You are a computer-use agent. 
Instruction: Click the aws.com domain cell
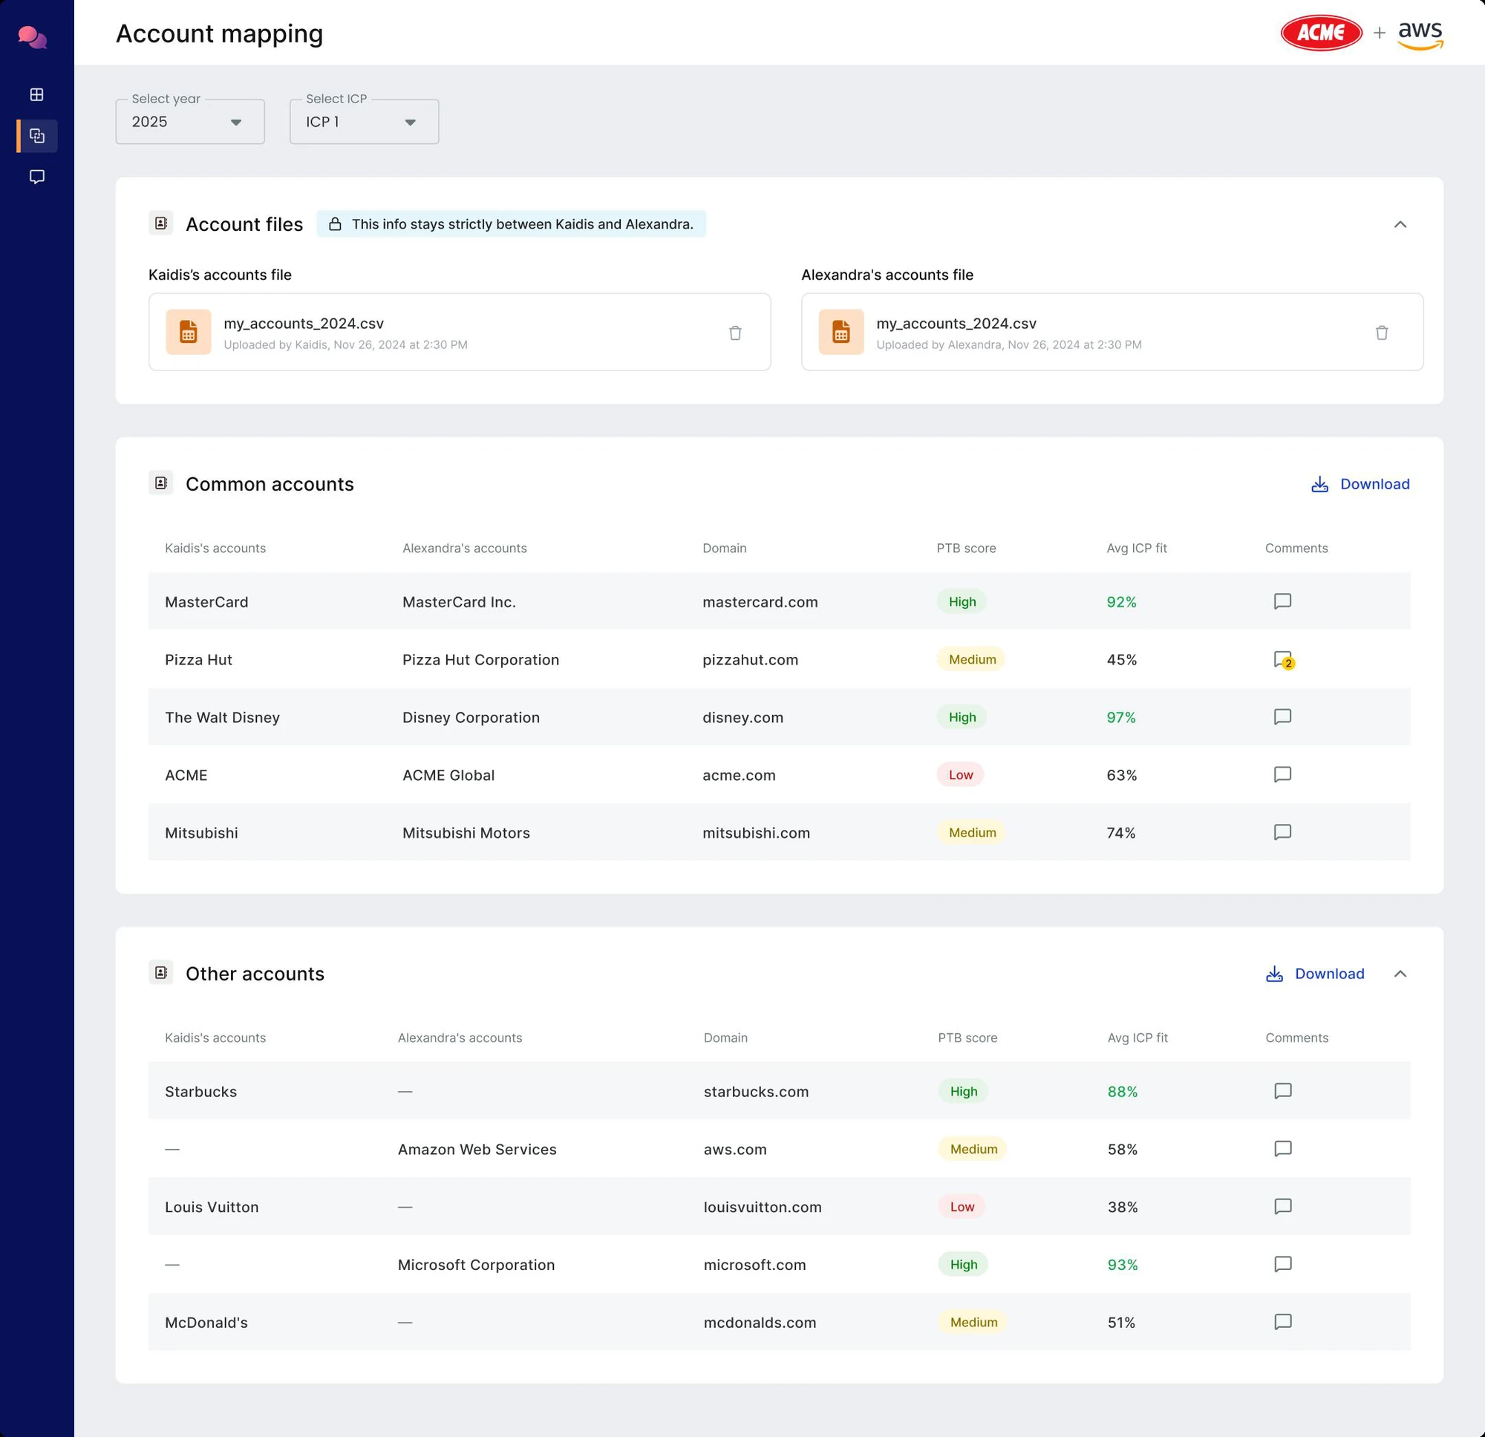(735, 1149)
